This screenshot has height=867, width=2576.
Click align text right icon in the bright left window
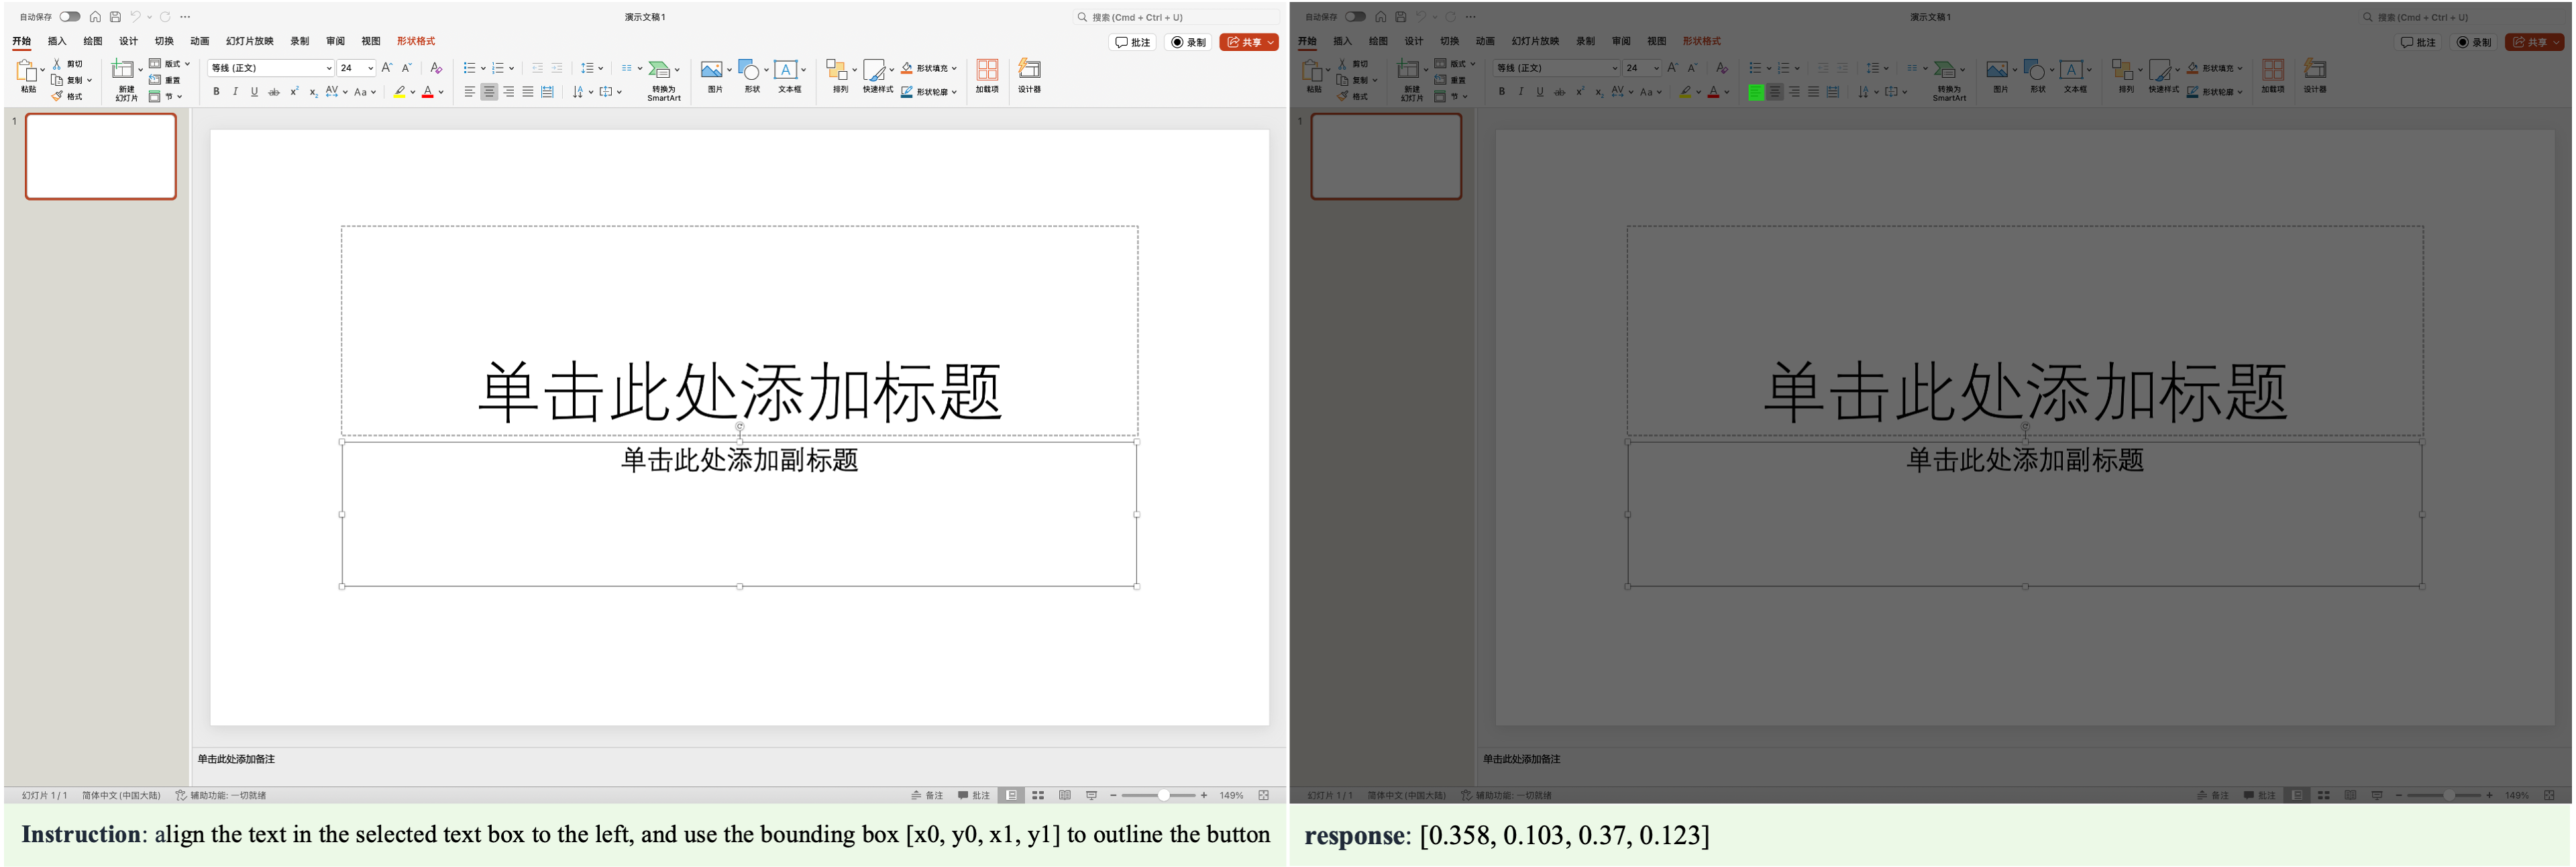coord(508,91)
